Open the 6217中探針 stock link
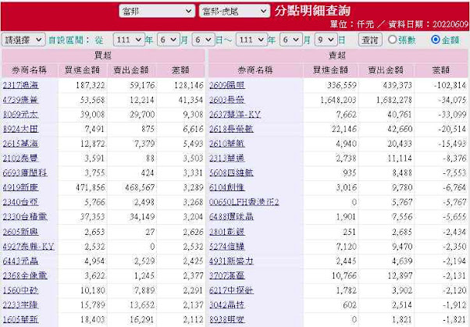Image resolution: width=470 pixels, height=327 pixels. 231,290
